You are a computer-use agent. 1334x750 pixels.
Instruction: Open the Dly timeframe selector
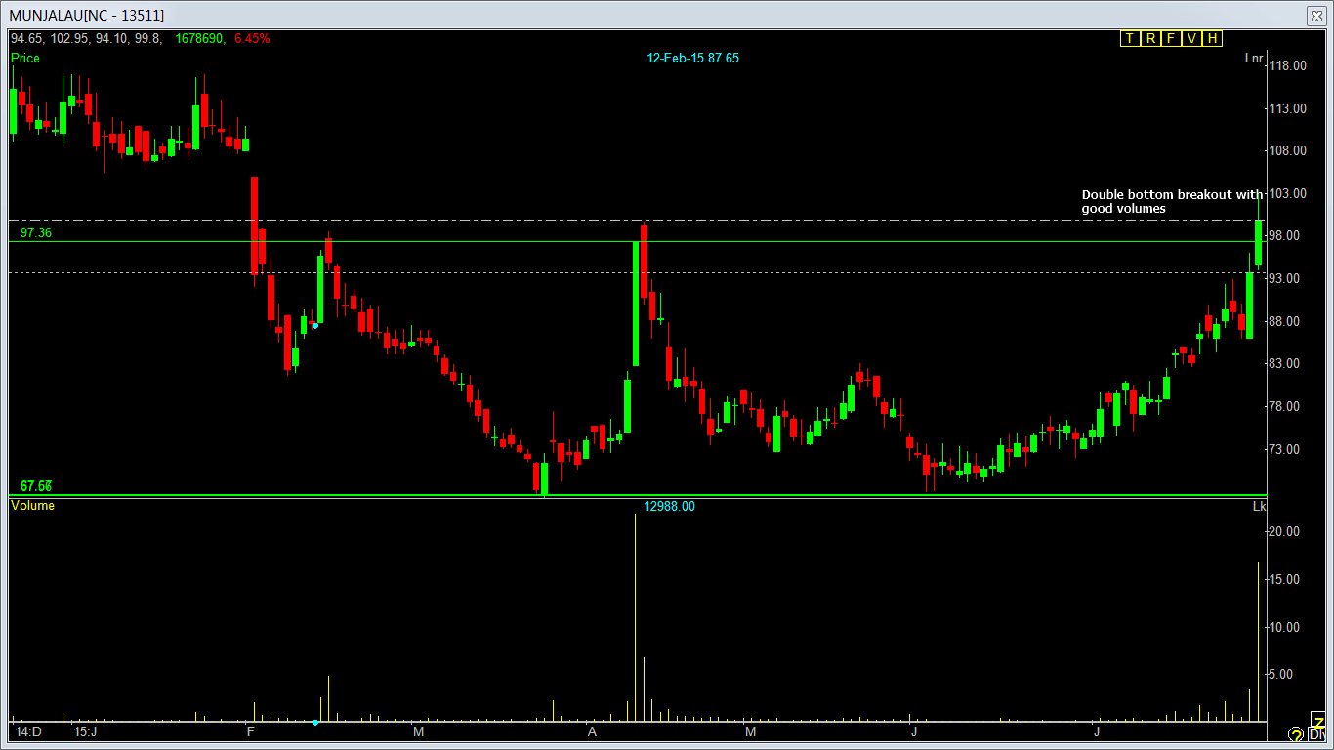click(1317, 735)
